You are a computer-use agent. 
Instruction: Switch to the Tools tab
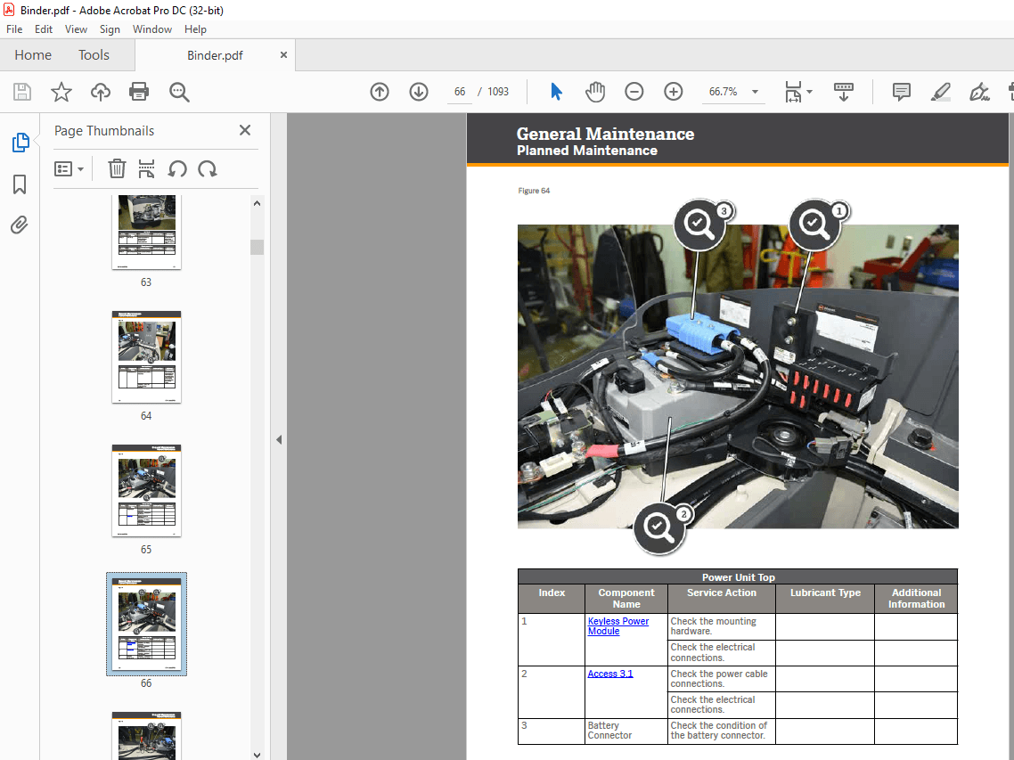[94, 54]
